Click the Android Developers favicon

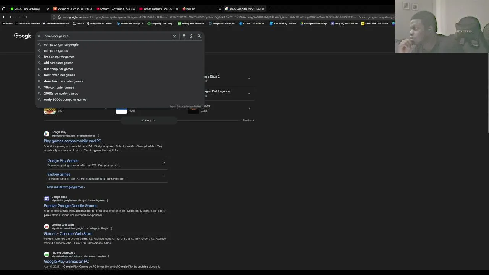(x=47, y=254)
